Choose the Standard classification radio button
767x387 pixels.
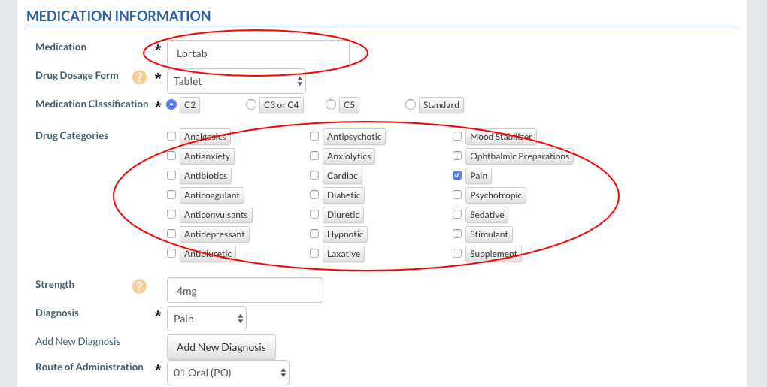[x=411, y=104]
